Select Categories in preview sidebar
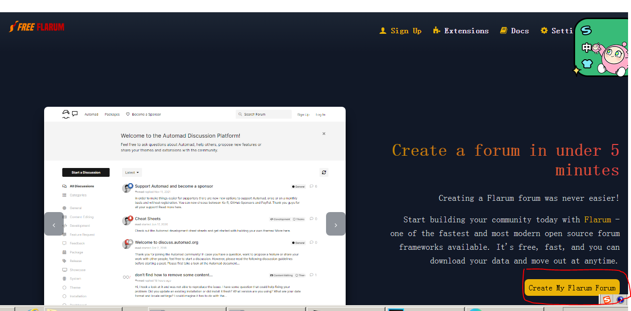The height and width of the screenshot is (311, 631). click(75, 195)
